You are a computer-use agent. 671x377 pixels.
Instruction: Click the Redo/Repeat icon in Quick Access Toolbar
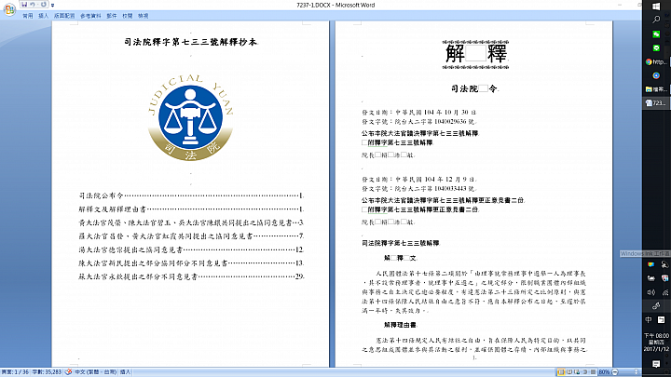click(43, 5)
